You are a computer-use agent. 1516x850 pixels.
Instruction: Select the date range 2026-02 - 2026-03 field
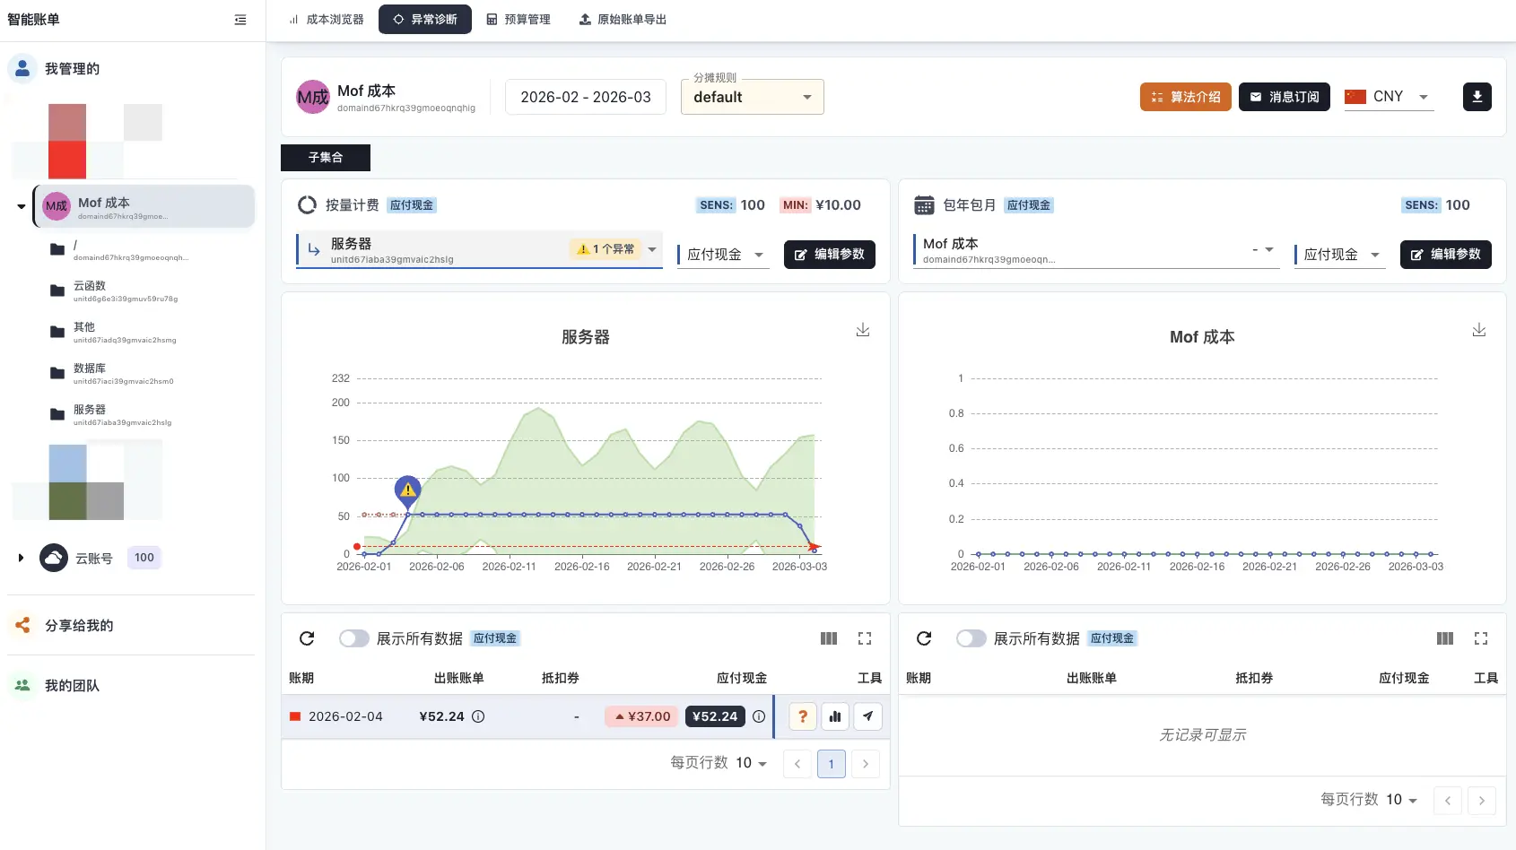click(585, 97)
